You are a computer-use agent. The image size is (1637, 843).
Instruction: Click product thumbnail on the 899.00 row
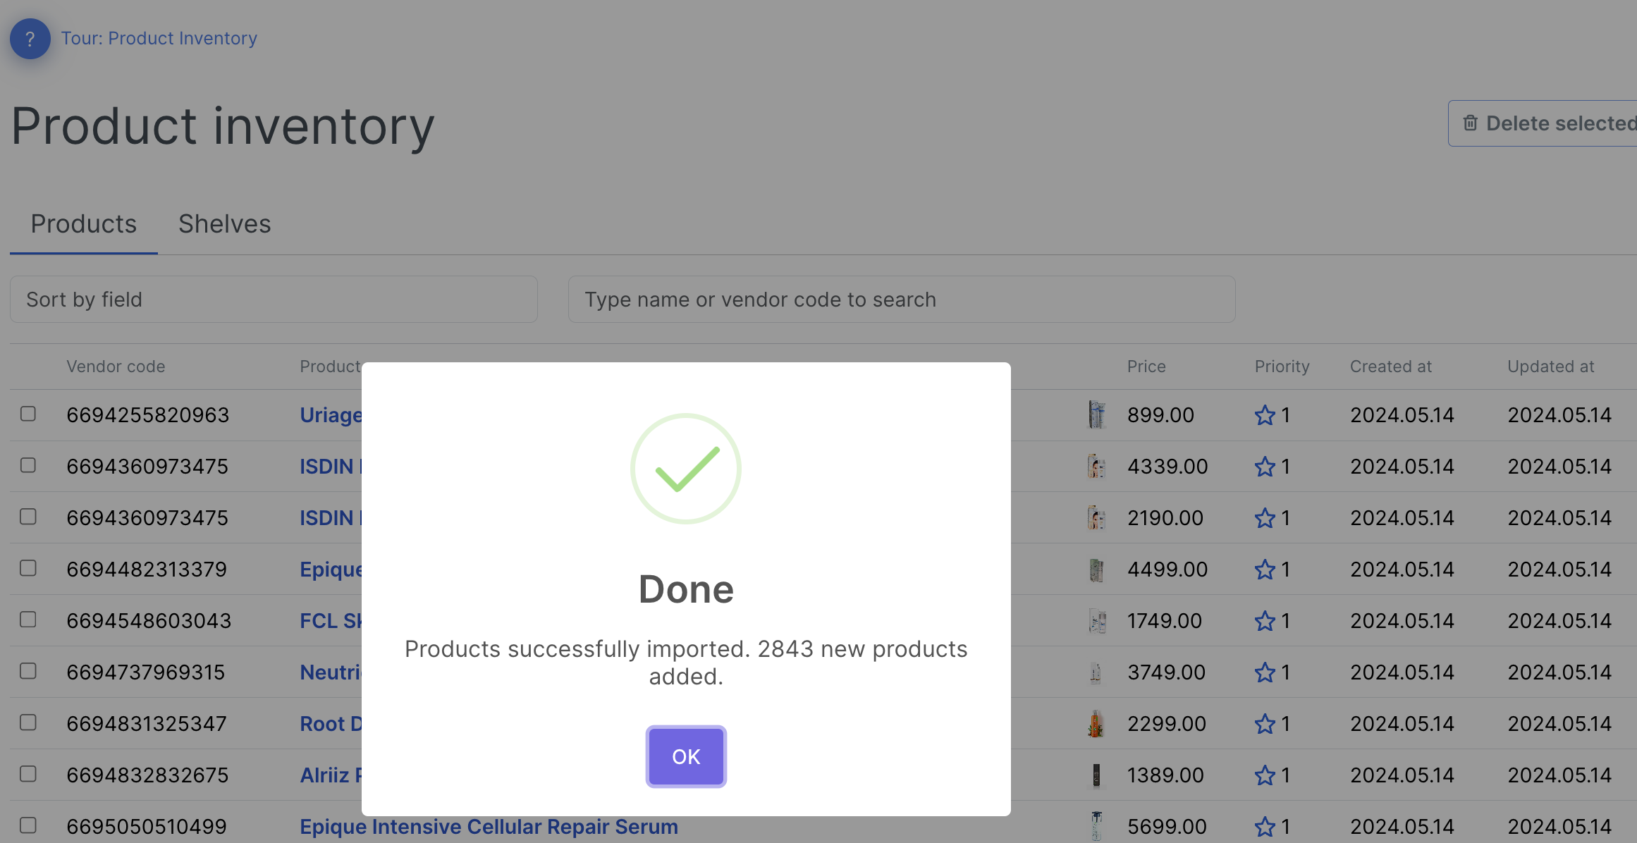[x=1096, y=415]
